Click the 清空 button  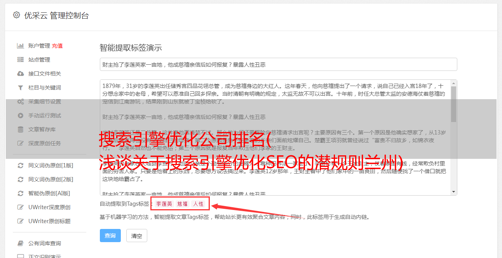tap(137, 236)
